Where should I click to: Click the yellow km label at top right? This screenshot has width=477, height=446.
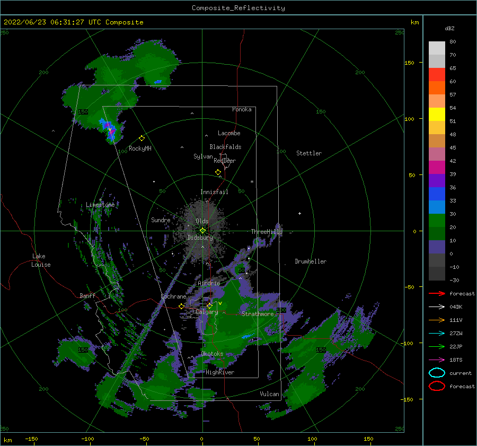[x=414, y=22]
